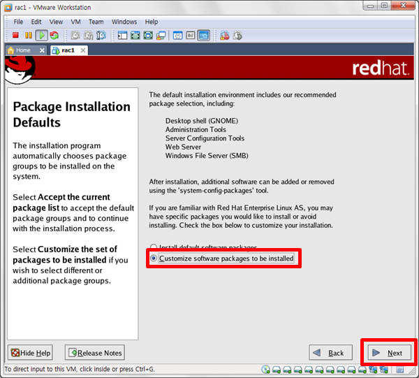Image resolution: width=419 pixels, height=378 pixels.
Task: Click the Hide Help button
Action: click(30, 353)
